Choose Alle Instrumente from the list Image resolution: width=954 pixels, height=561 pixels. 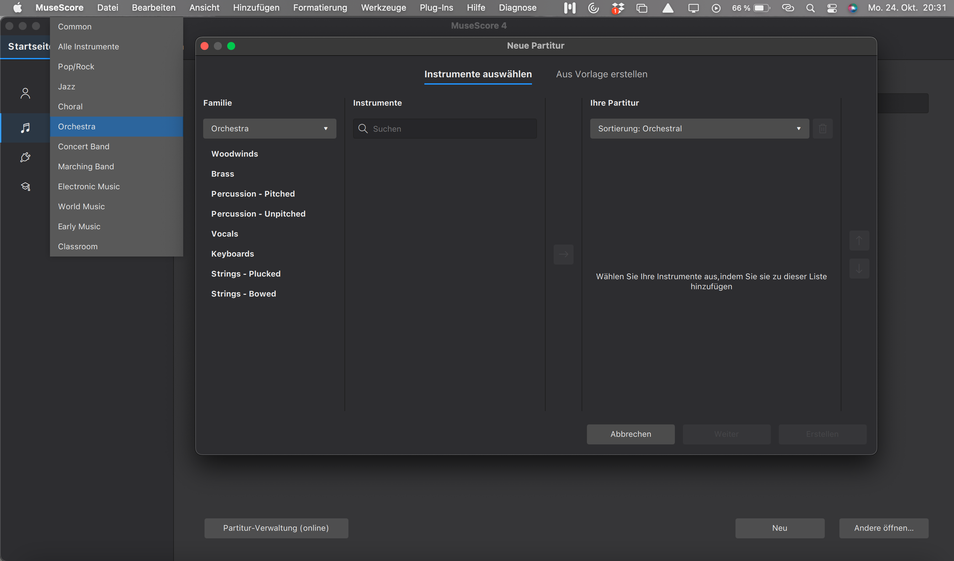point(117,47)
